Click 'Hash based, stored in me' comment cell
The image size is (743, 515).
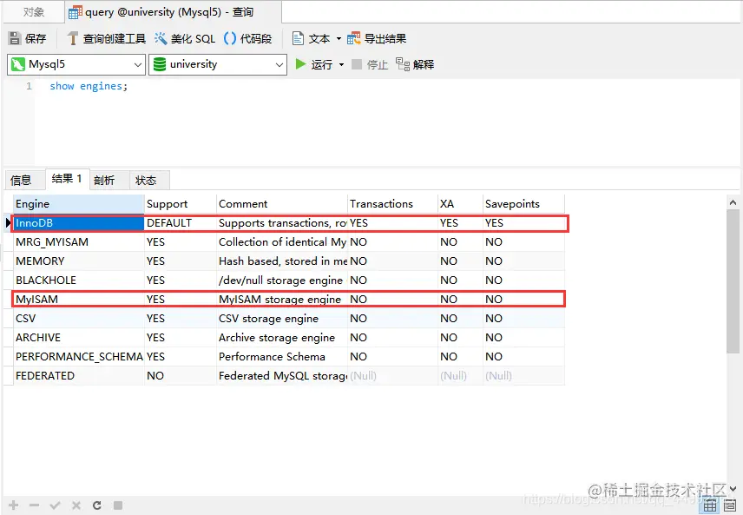tap(282, 261)
